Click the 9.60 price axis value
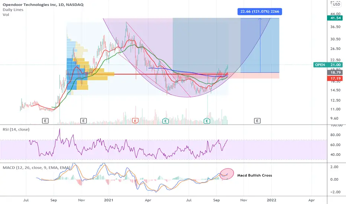The width and height of the screenshot is (346, 204). [334, 118]
